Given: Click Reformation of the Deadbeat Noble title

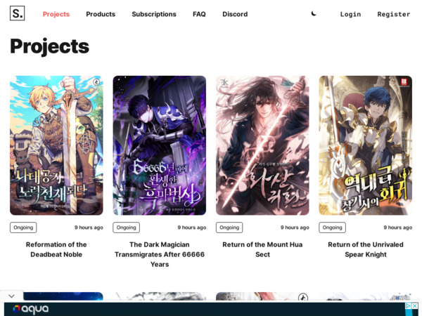Looking at the screenshot, I should (x=56, y=249).
